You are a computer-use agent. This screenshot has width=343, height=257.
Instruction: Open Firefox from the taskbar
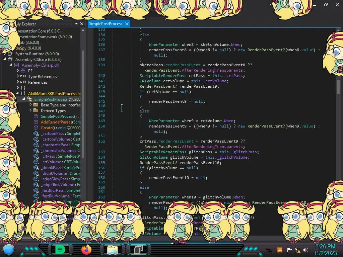click(x=86, y=250)
